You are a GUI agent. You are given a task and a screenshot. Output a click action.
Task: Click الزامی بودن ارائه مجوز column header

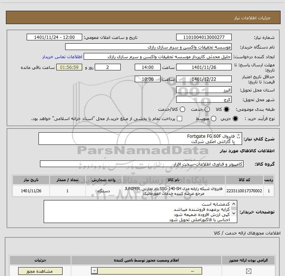click(x=248, y=260)
